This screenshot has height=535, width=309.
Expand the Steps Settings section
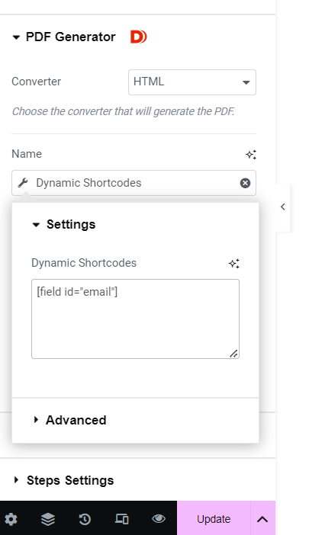pos(63,480)
